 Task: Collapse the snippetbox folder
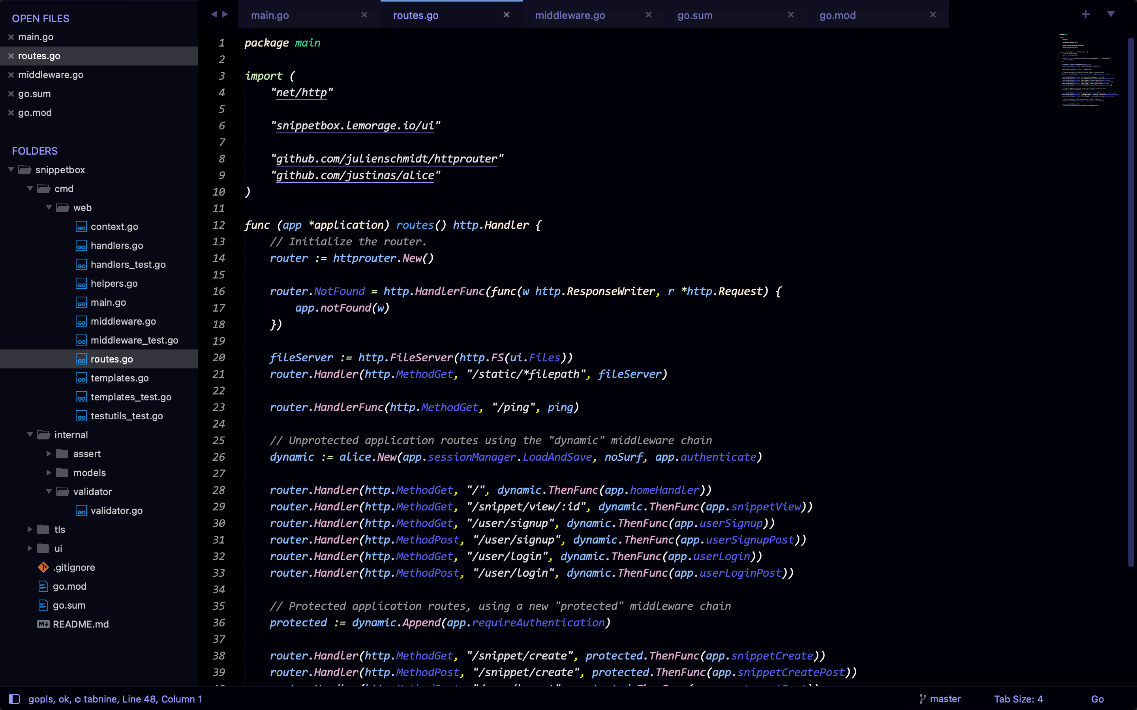(x=11, y=170)
